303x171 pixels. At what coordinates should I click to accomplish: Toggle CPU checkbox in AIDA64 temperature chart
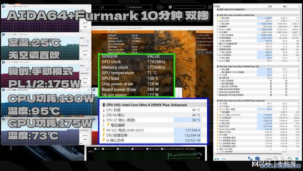pyautogui.click(x=95, y=149)
